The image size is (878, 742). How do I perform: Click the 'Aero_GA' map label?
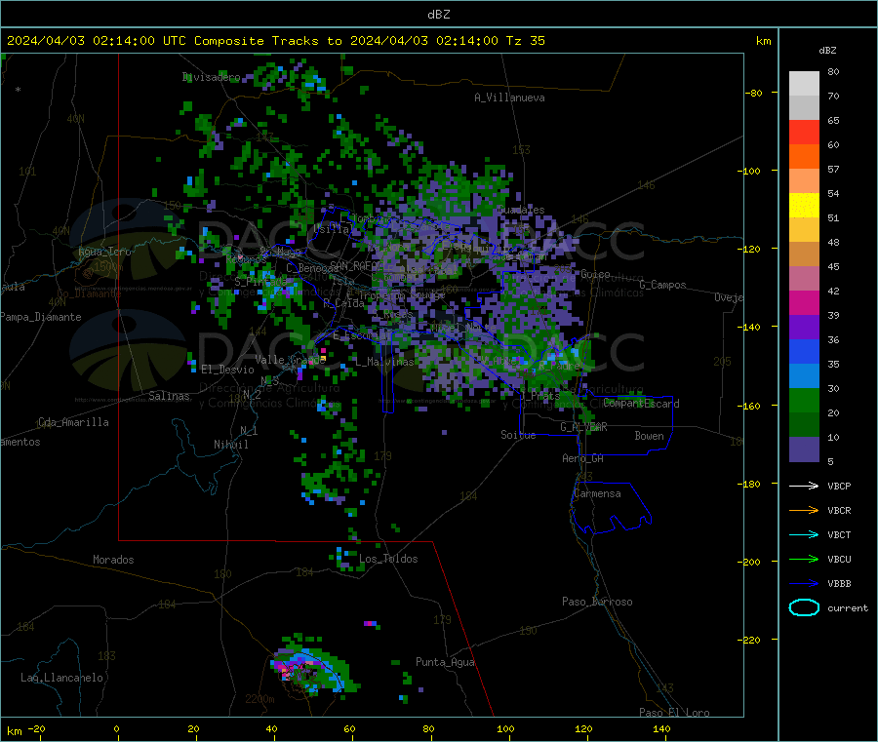[582, 458]
